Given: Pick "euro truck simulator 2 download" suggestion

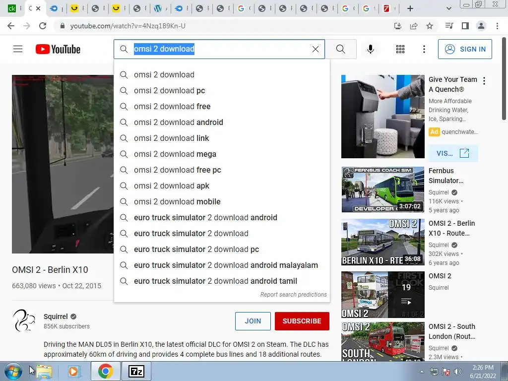Looking at the screenshot, I should click(222, 233).
